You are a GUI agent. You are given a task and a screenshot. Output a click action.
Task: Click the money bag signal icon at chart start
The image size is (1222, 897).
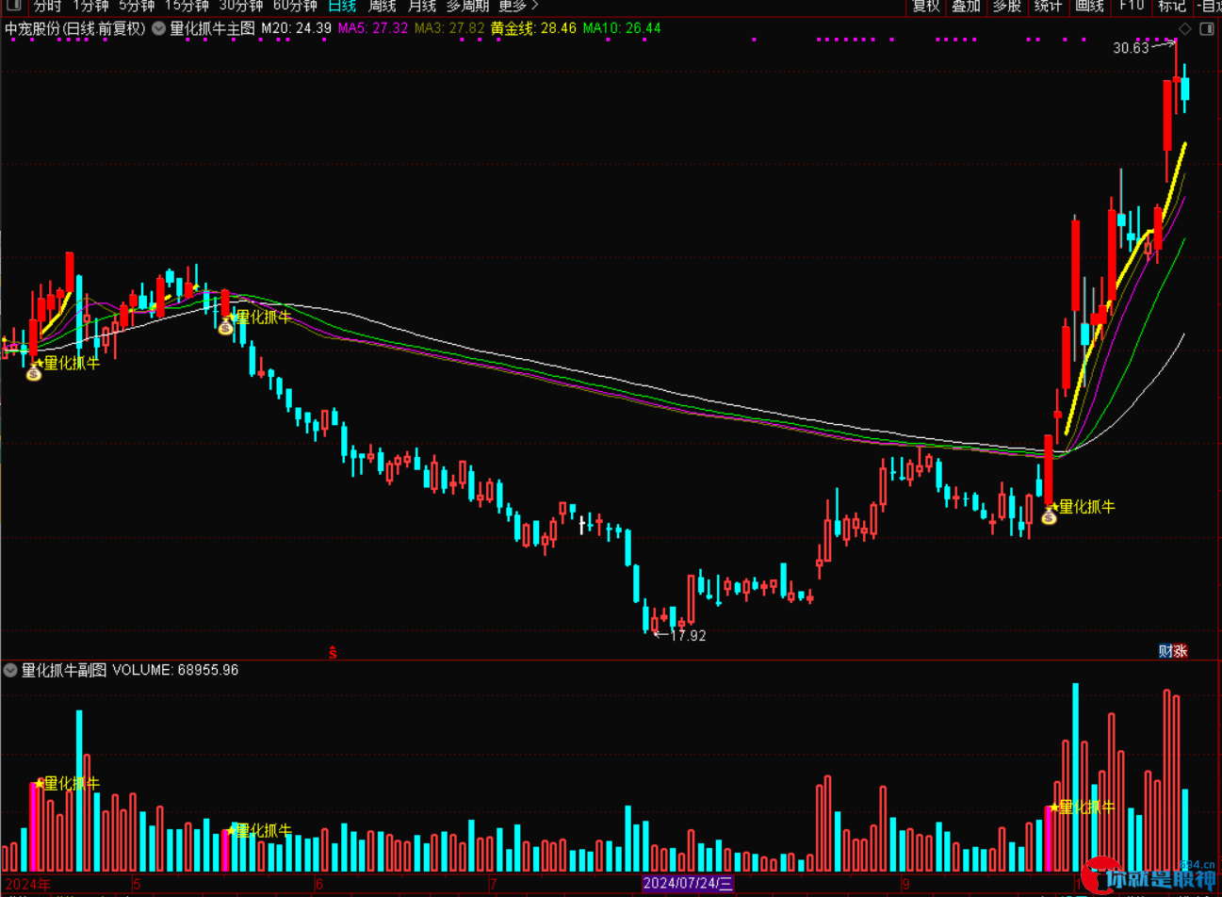[34, 373]
